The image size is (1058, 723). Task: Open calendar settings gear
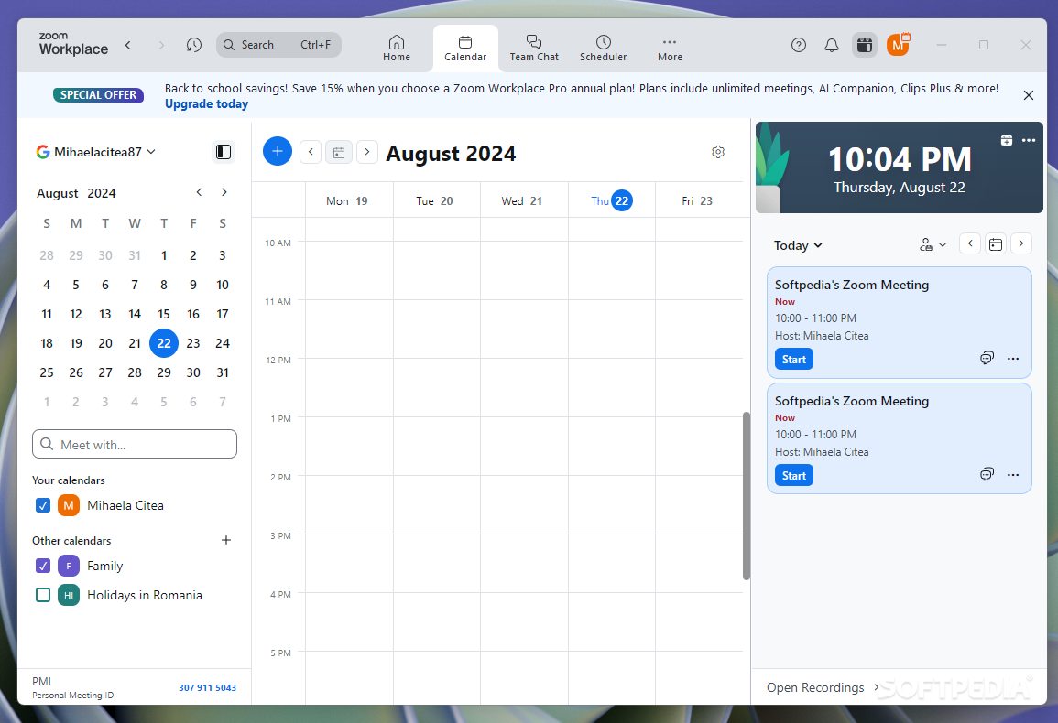(718, 152)
